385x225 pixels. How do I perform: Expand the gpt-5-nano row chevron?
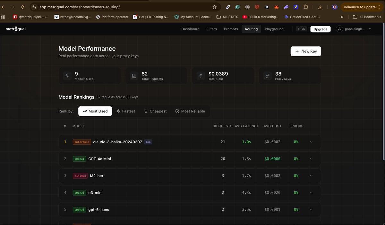pyautogui.click(x=311, y=210)
